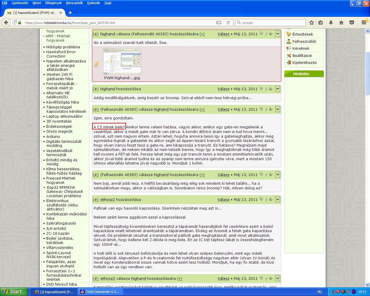Screen dimensions: 370x296
Task: Thumbs down highand hozzászólása post
Action: [261, 88]
